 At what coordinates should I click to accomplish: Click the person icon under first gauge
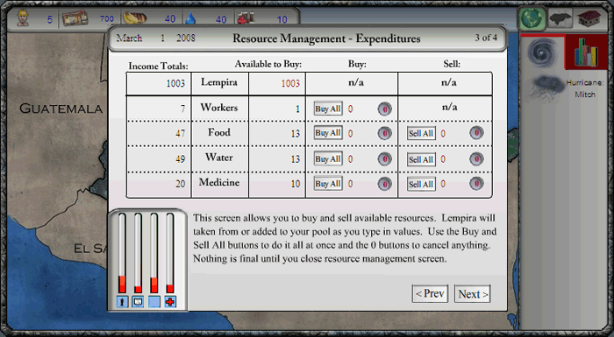pyautogui.click(x=123, y=301)
